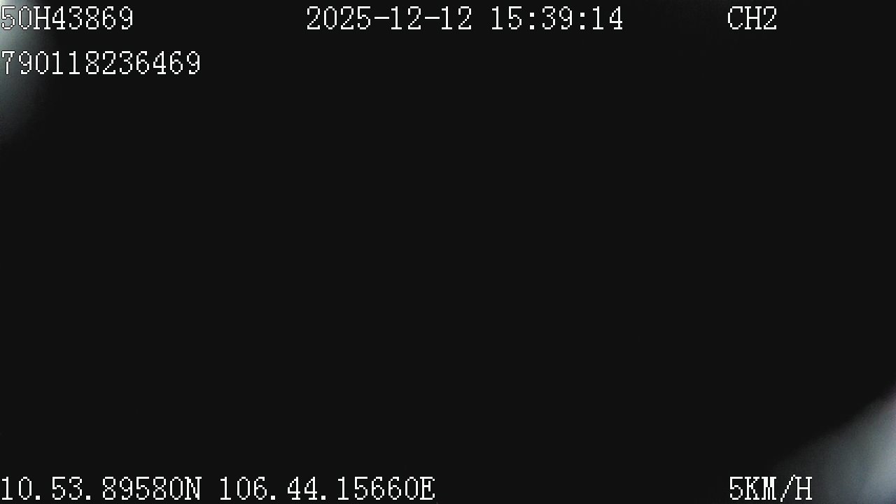This screenshot has width=896, height=504.
Task: Select the 50H prefix of the vehicle ID
Action: click(25, 19)
